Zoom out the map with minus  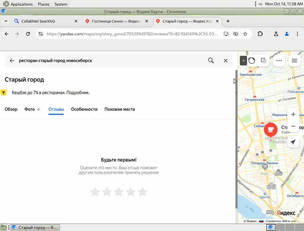coord(293,126)
